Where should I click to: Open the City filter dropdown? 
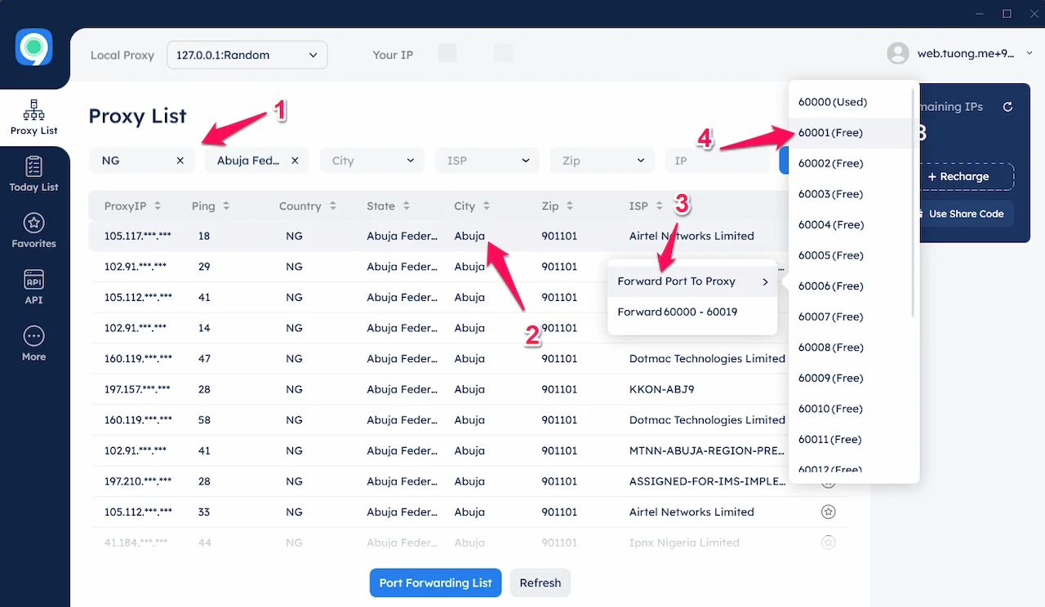click(x=372, y=161)
